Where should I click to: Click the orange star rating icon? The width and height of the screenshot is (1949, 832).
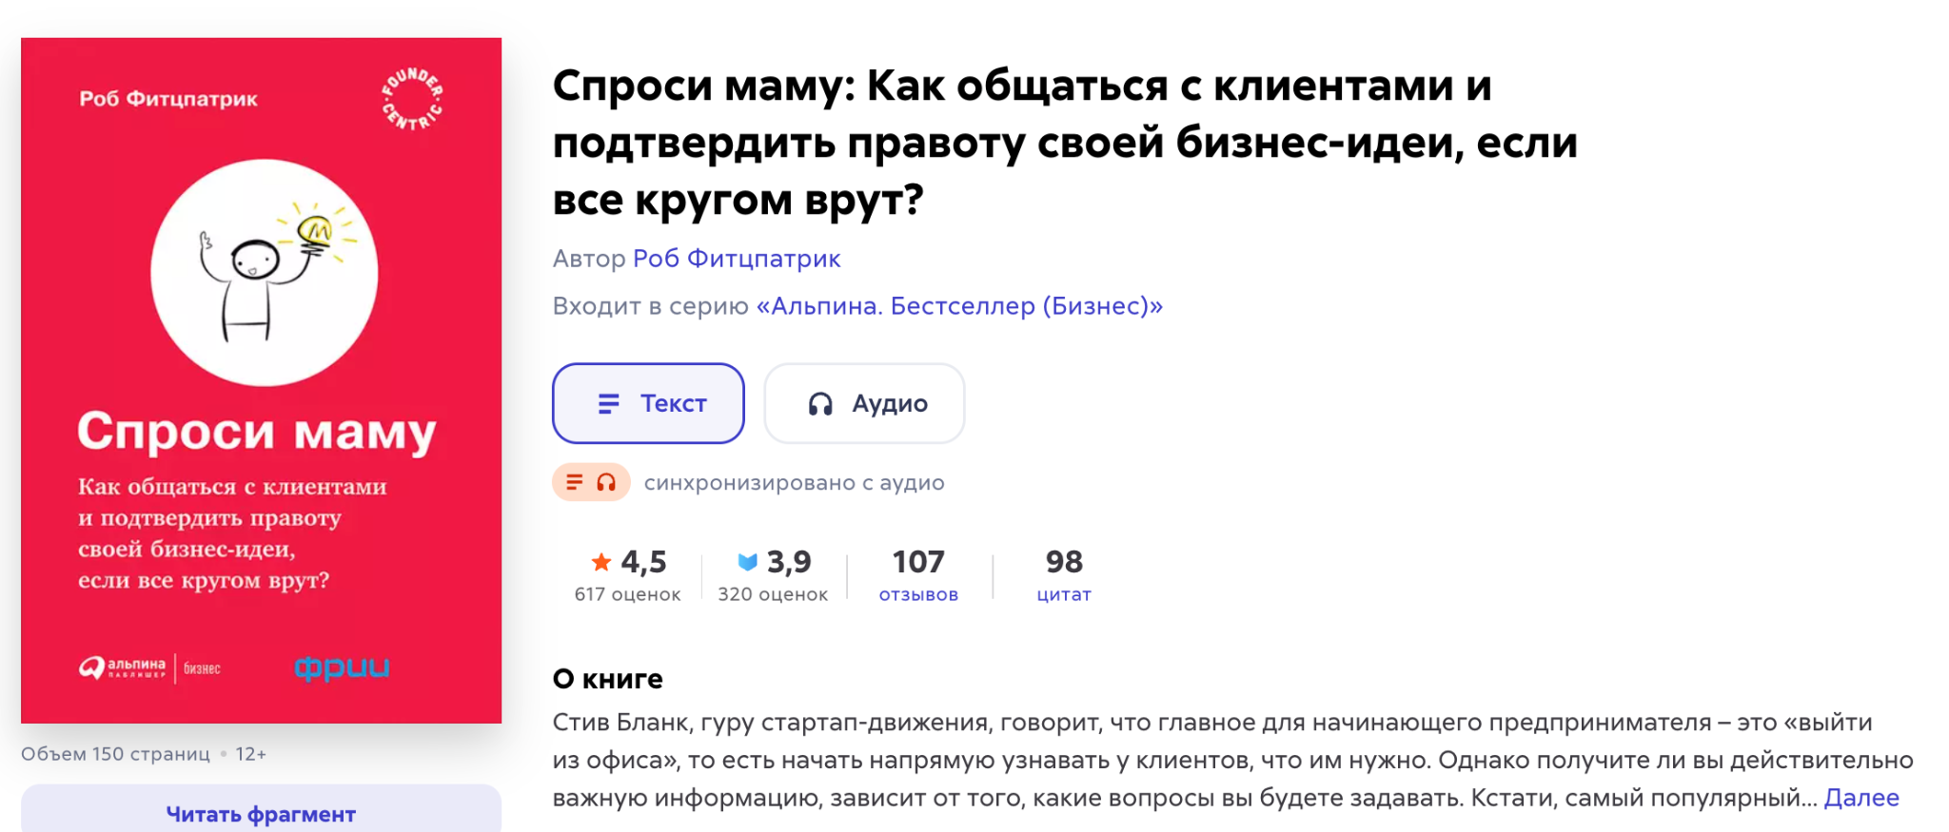601,562
